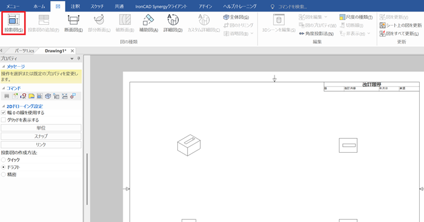Select the 詳細図(D) detail view tool
This screenshot has width=424, height=222.
pos(173,23)
